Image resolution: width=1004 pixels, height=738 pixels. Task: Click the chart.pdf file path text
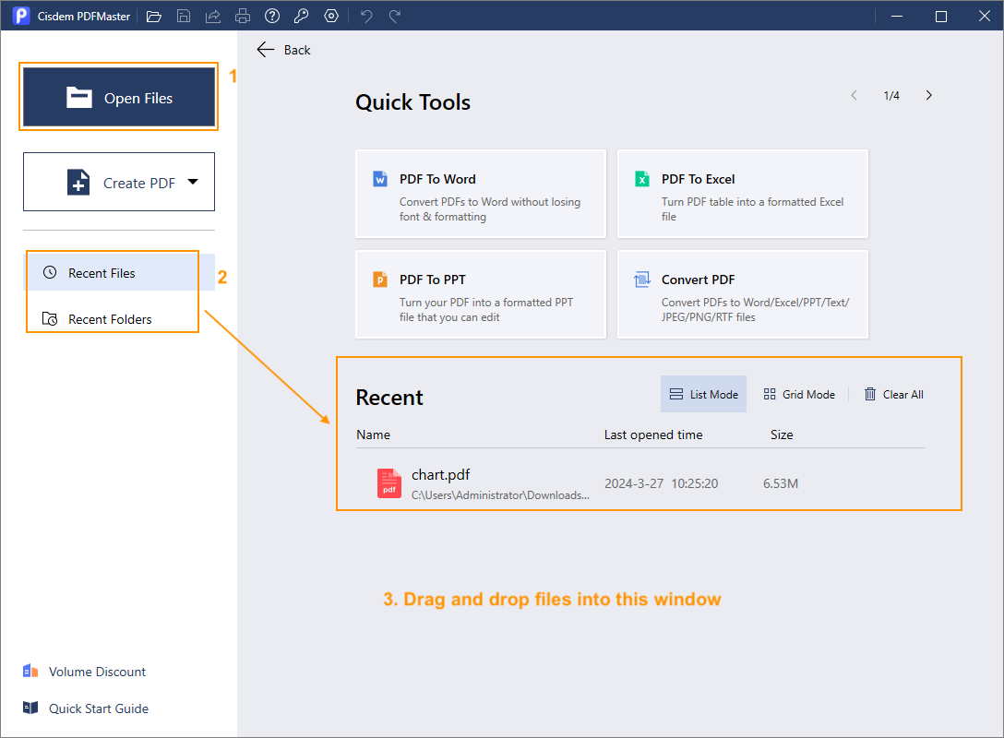(500, 494)
